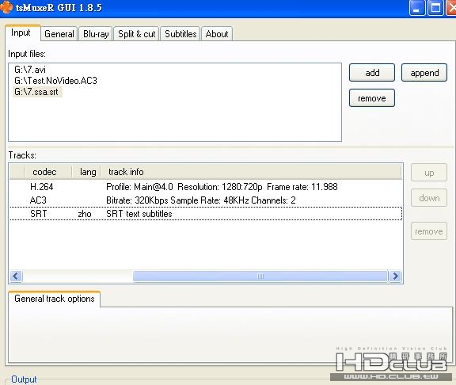Viewport: 456px width, 385px height.
Task: Click the tracks horizontal scrollbar thumb
Action: [260, 276]
